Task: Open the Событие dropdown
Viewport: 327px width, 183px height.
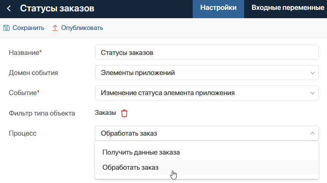Action: [207, 93]
